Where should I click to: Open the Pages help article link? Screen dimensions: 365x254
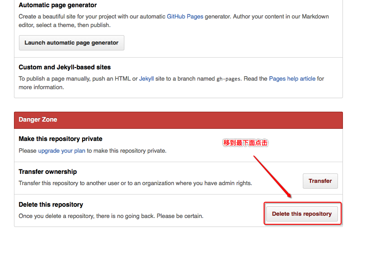pyautogui.click(x=292, y=79)
